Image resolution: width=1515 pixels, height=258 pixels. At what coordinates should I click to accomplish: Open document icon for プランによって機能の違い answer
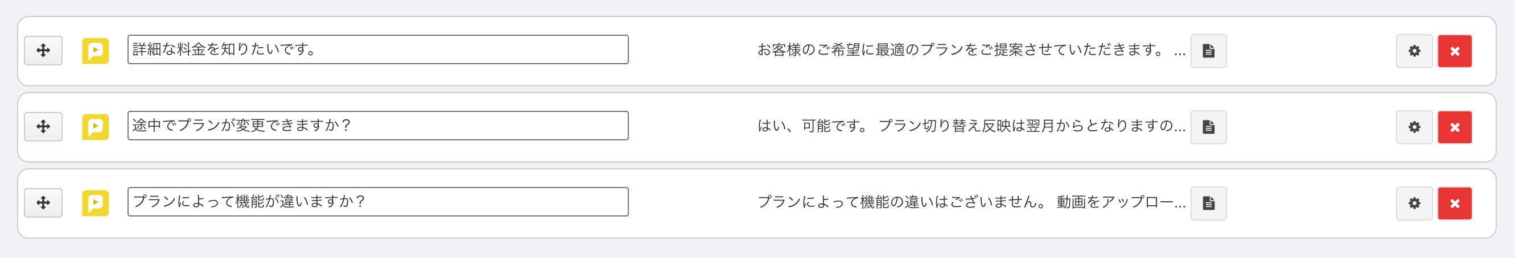coord(1208,203)
